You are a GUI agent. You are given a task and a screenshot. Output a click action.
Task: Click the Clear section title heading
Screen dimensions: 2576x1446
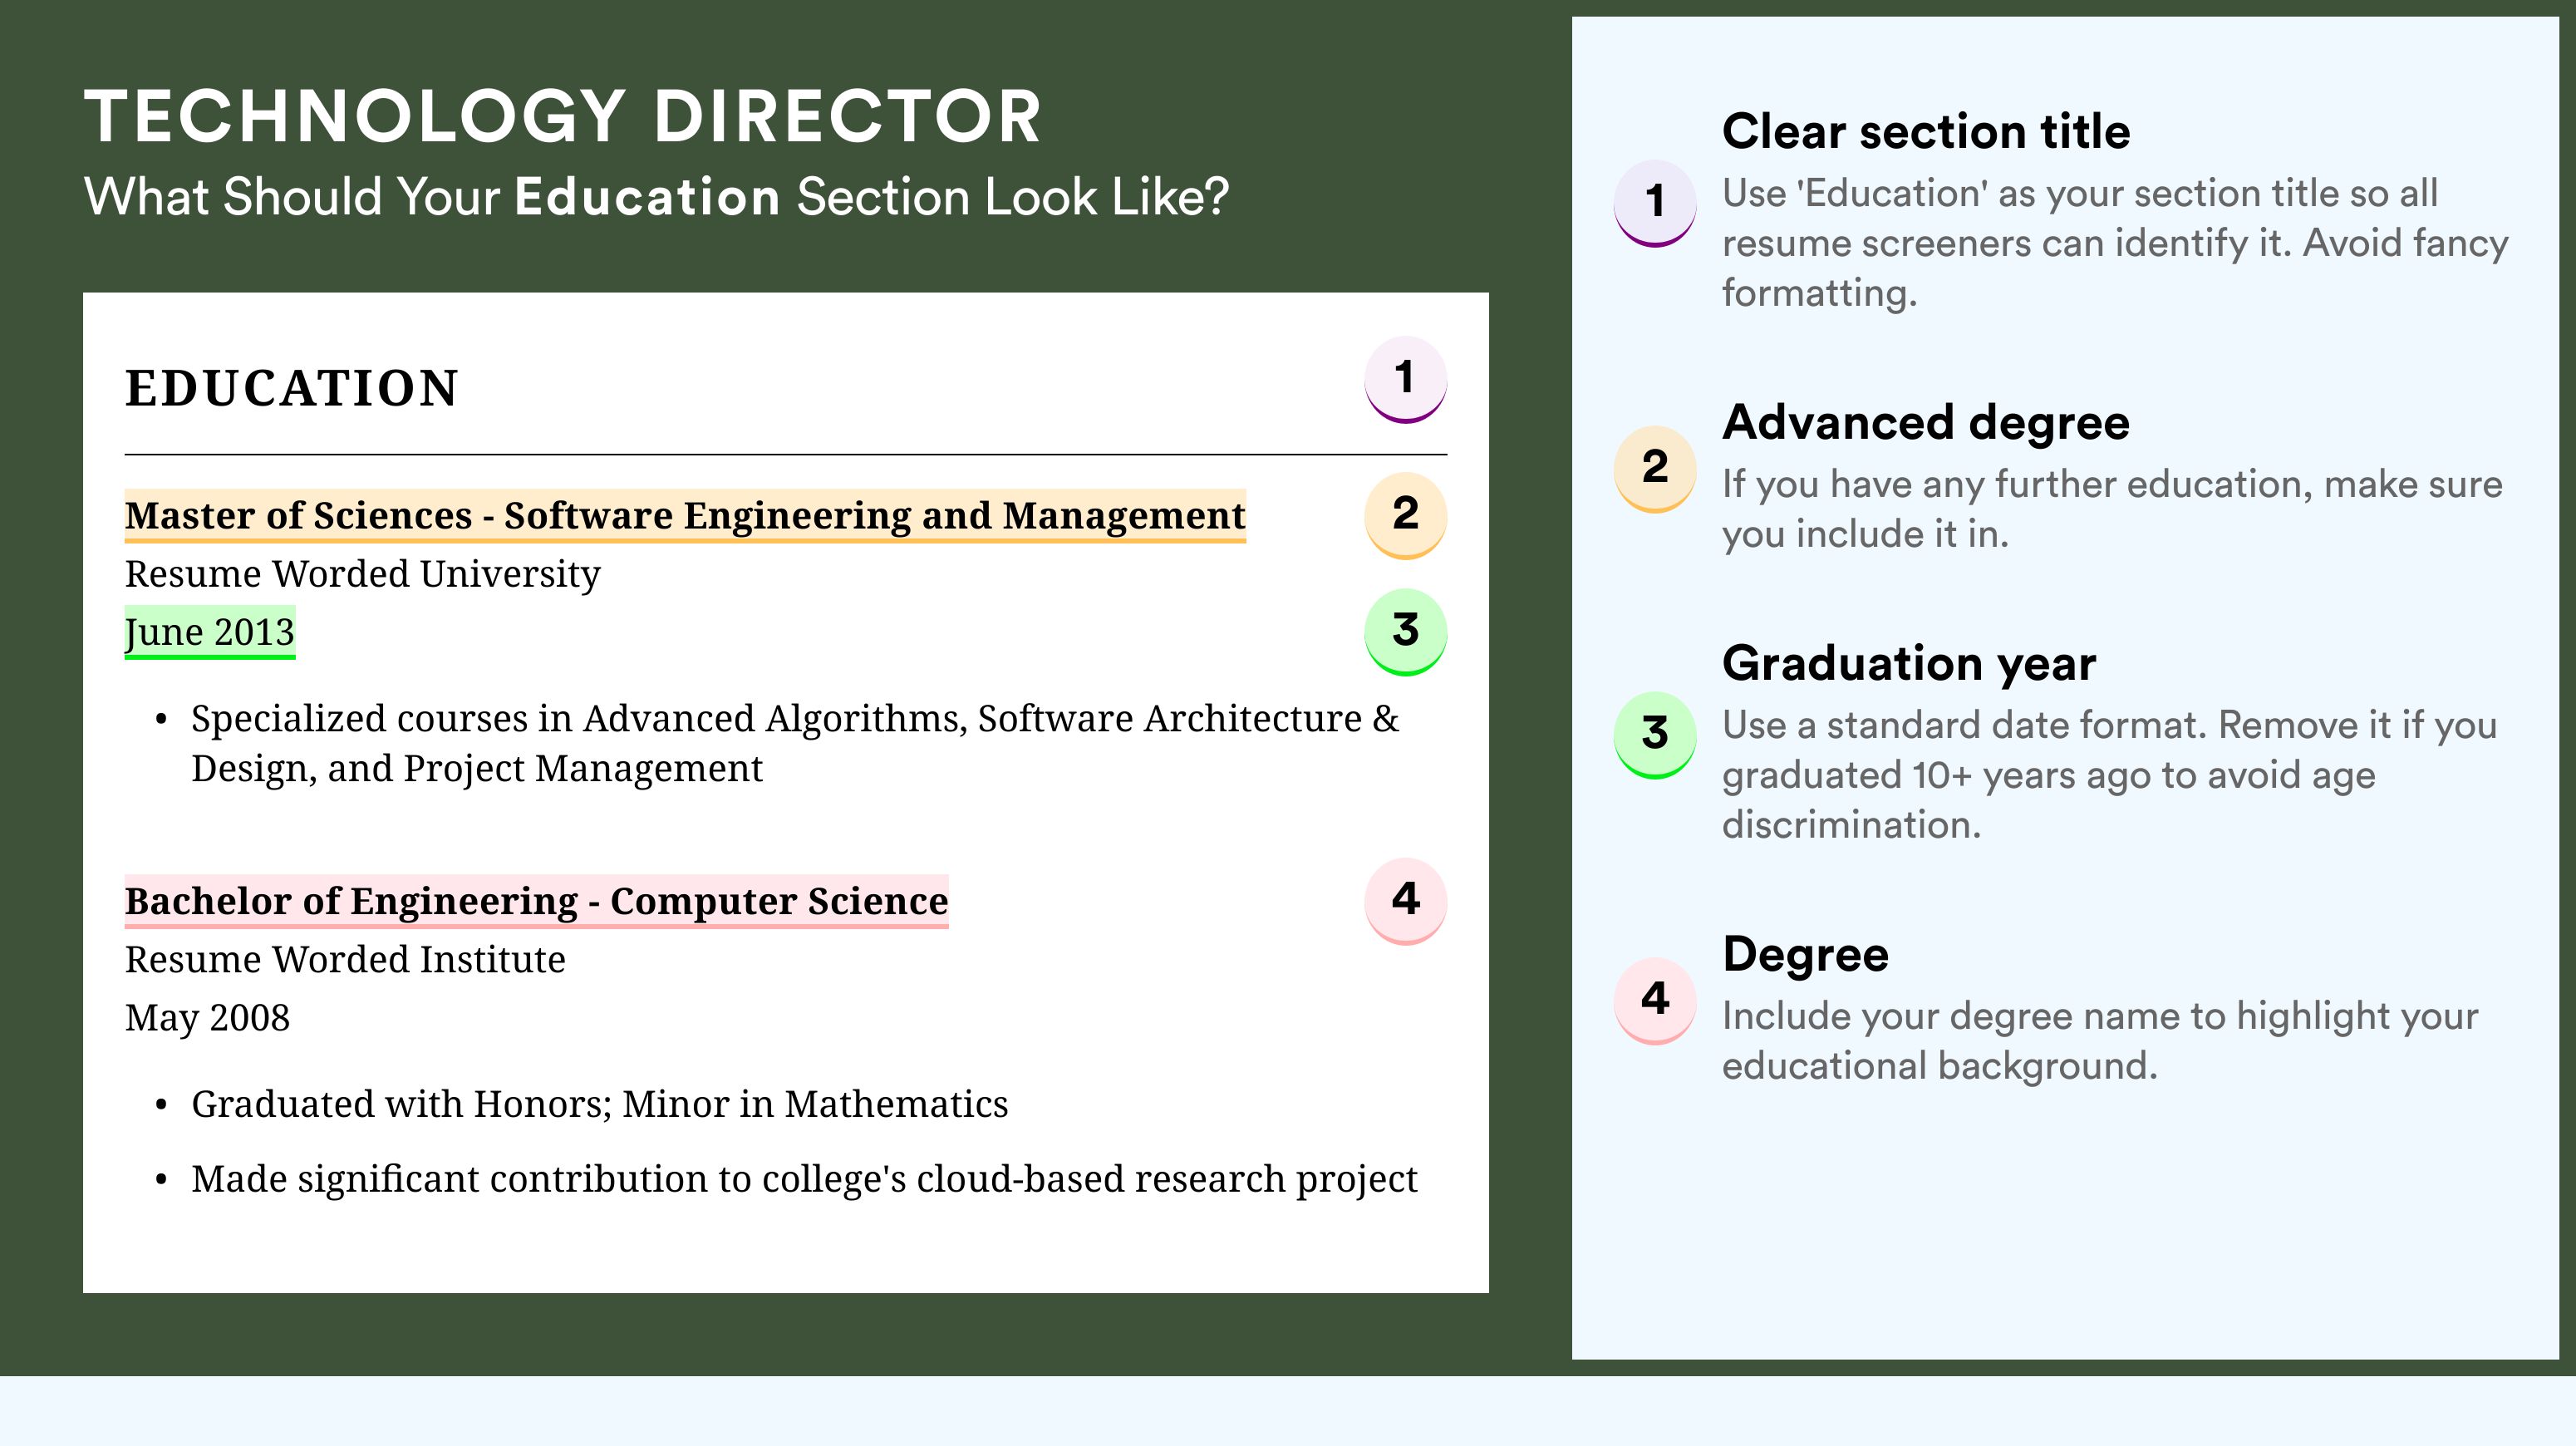click(x=1926, y=131)
